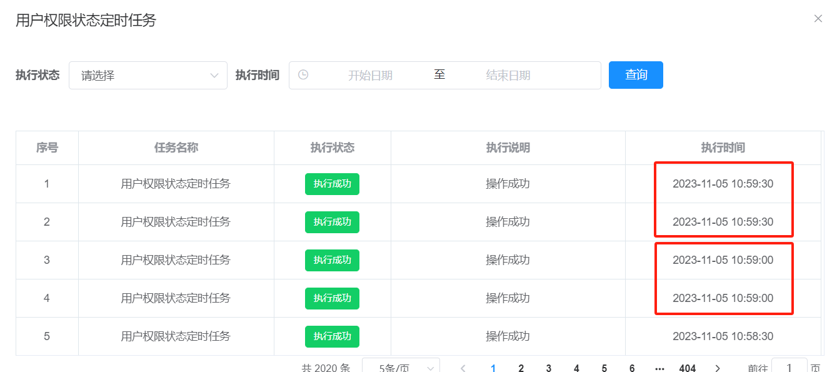Image resolution: width=832 pixels, height=372 pixels.
Task: Click 执行成功 tag in row 4
Action: [x=332, y=298]
